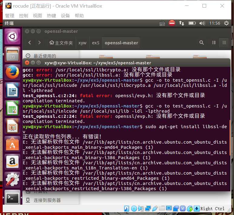
Task: Open LibreOffice Impress from launcher
Action: 12,126
